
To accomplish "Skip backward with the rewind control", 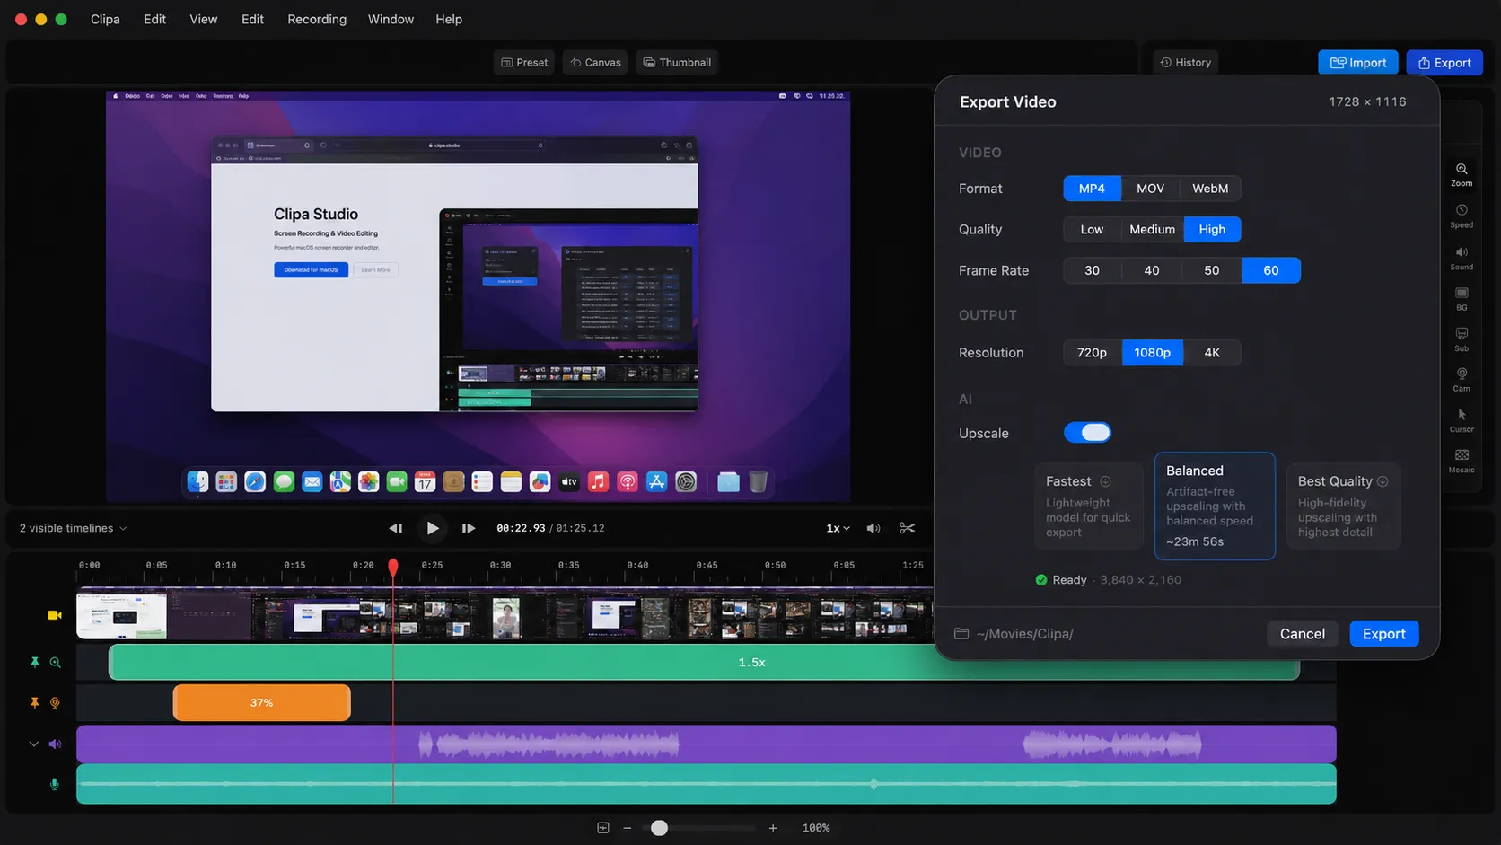I will tap(395, 528).
